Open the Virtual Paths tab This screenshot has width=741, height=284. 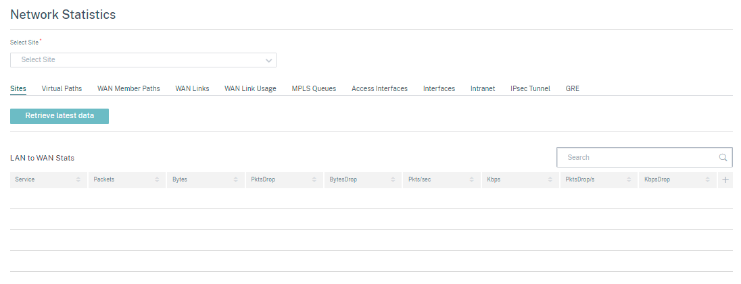(x=62, y=88)
